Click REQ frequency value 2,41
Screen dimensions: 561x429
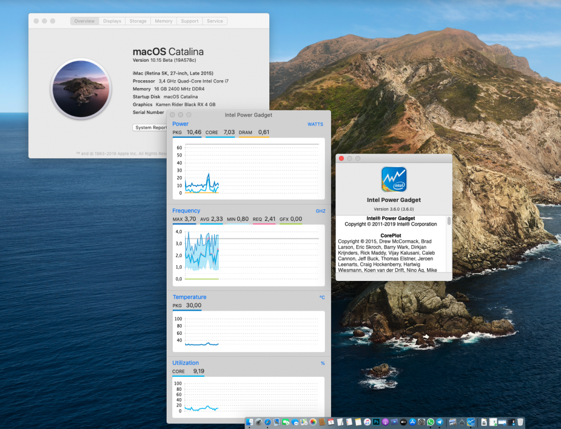[x=270, y=219]
